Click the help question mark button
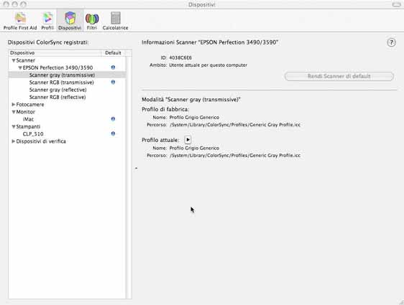 (x=391, y=42)
